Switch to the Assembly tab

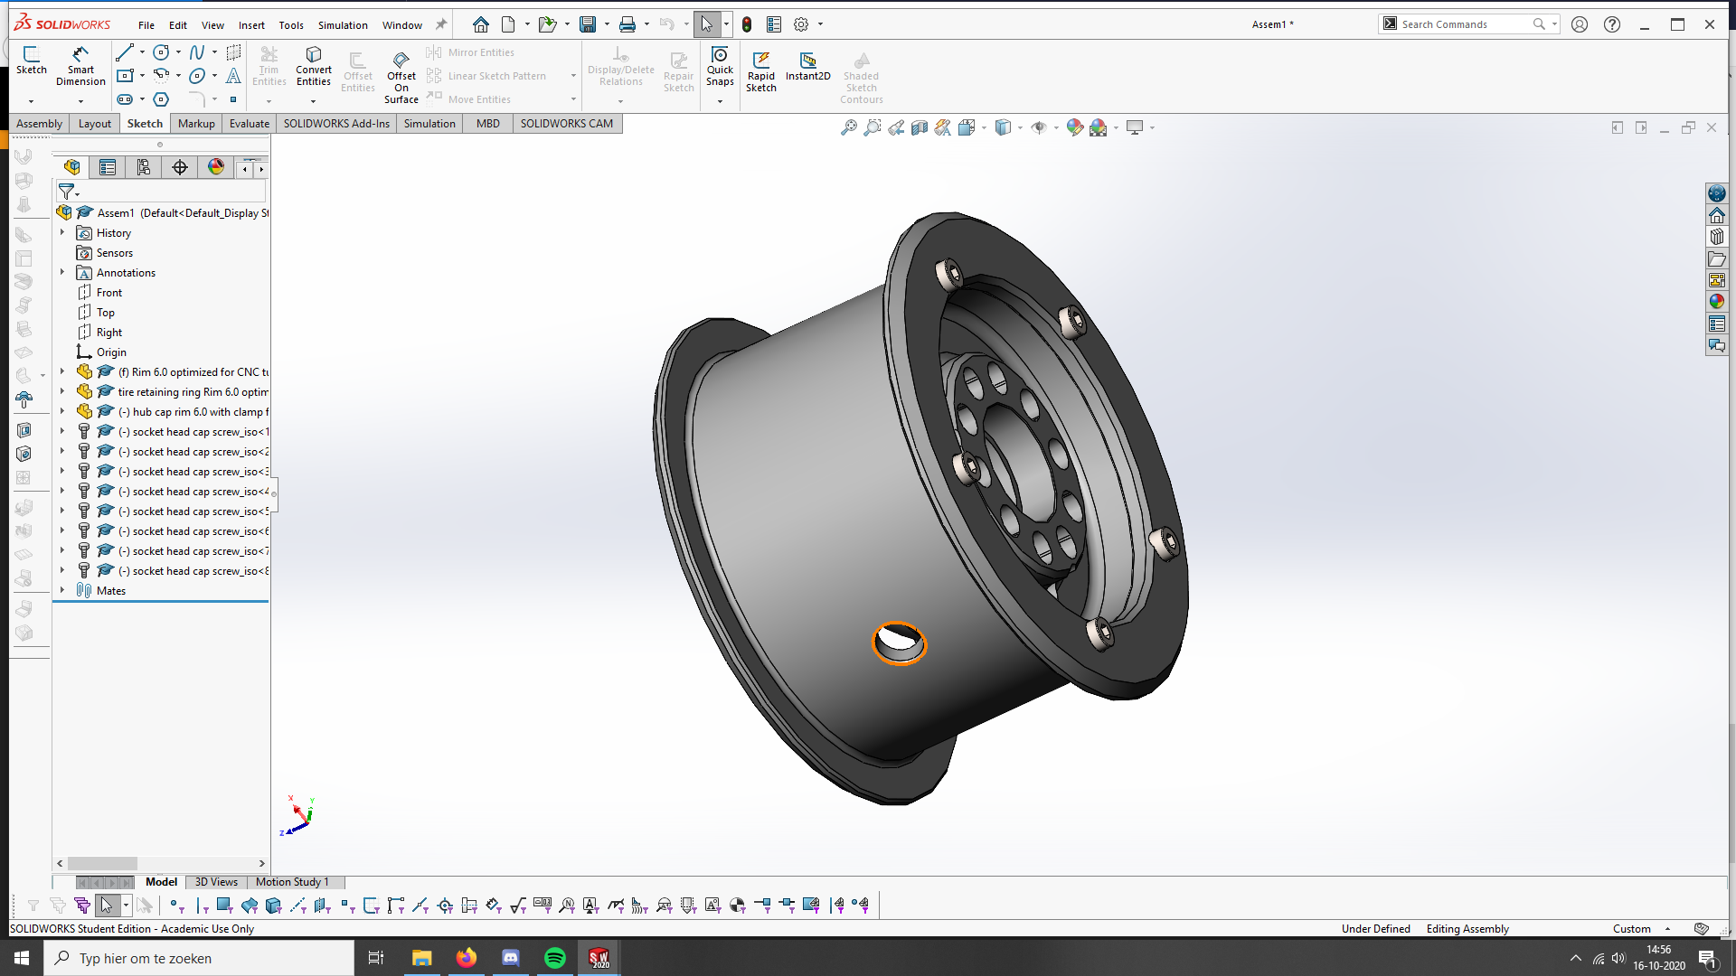[40, 124]
